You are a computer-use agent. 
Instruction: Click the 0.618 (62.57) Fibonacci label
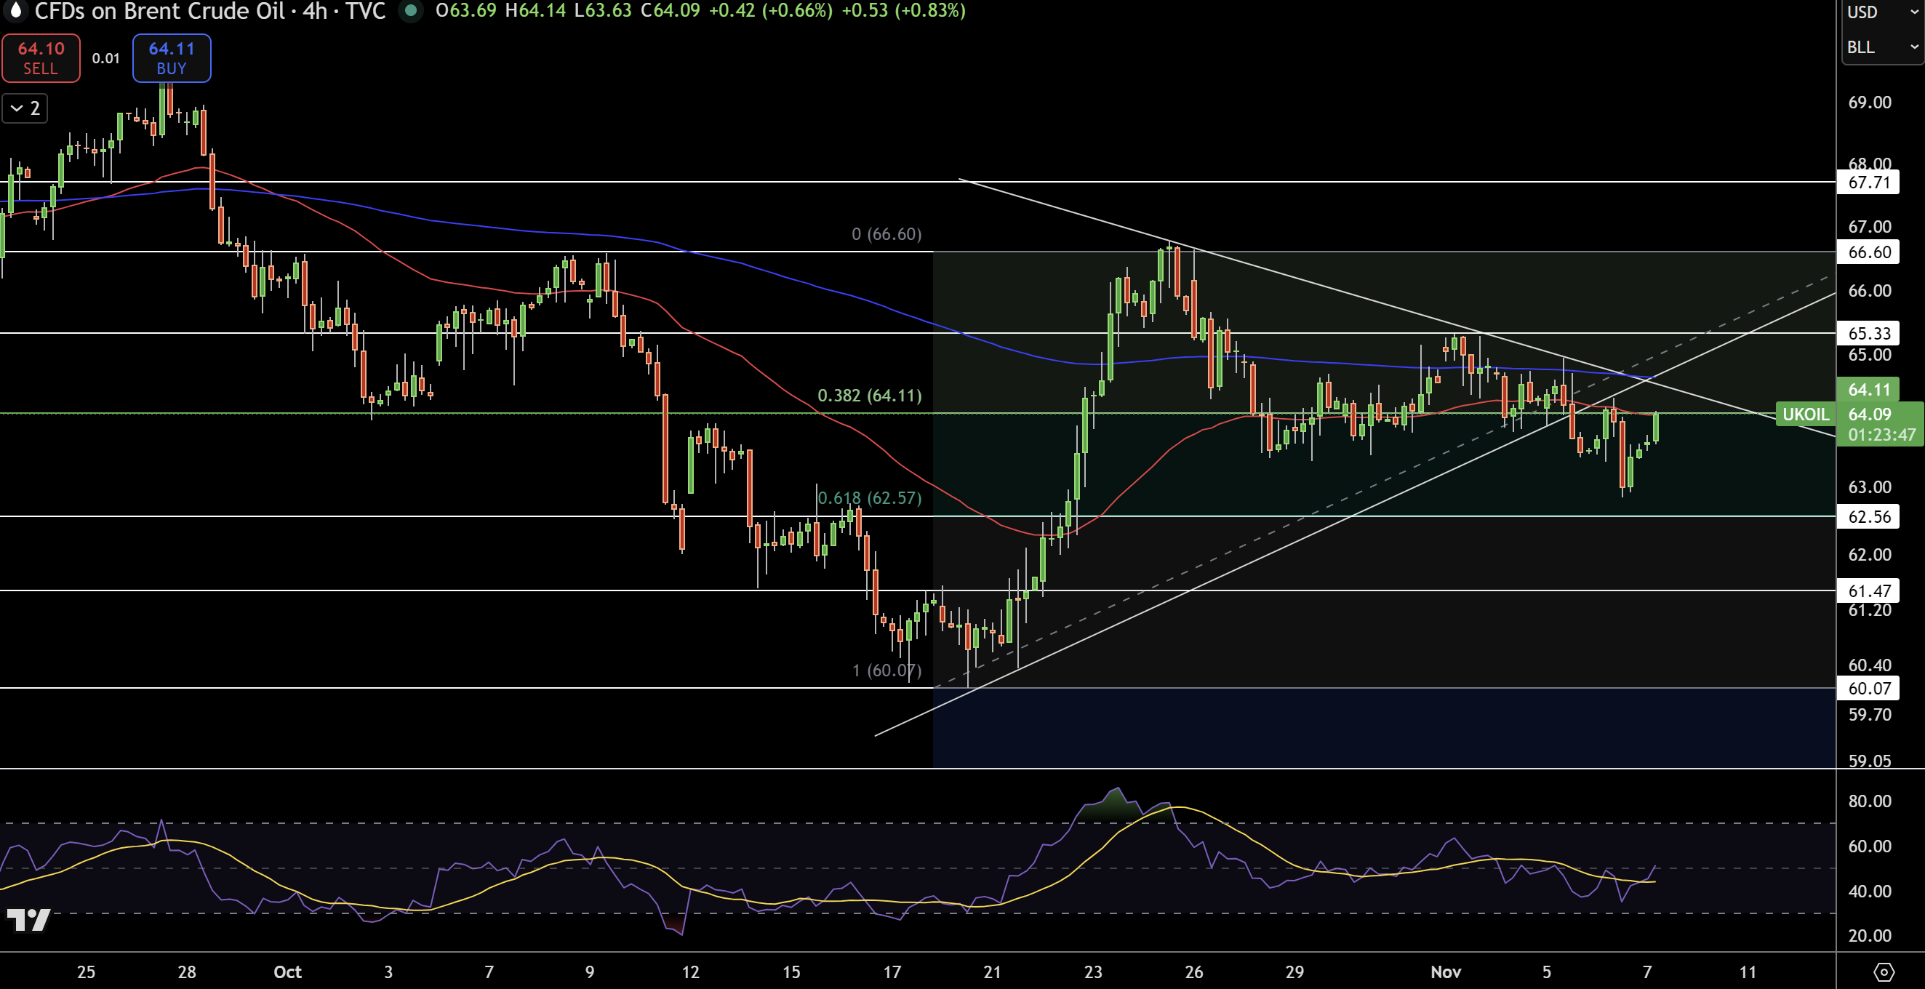click(x=869, y=497)
